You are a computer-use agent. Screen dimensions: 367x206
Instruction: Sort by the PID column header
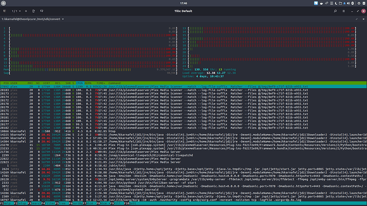pyautogui.click(x=6, y=83)
